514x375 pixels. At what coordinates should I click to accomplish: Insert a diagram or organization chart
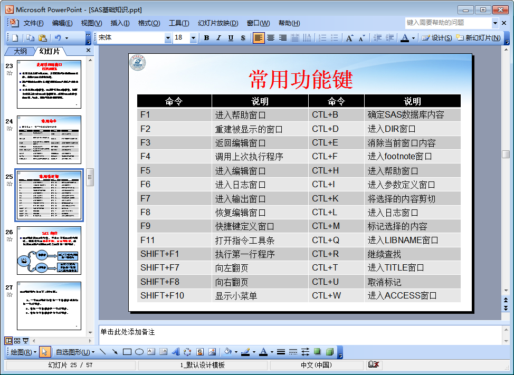[x=187, y=352]
